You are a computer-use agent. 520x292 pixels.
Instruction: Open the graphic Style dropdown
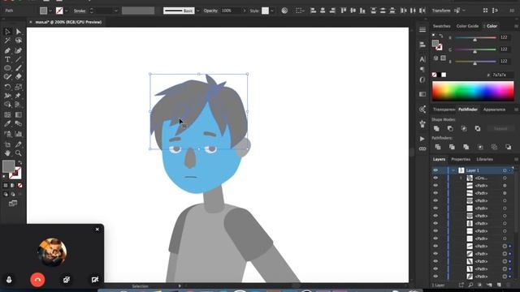click(x=272, y=11)
